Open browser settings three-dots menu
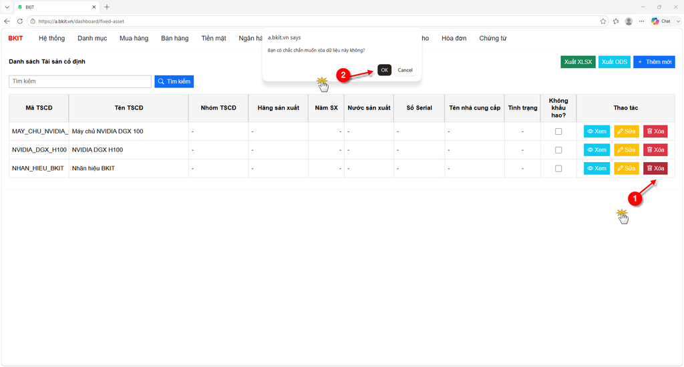 pos(641,21)
